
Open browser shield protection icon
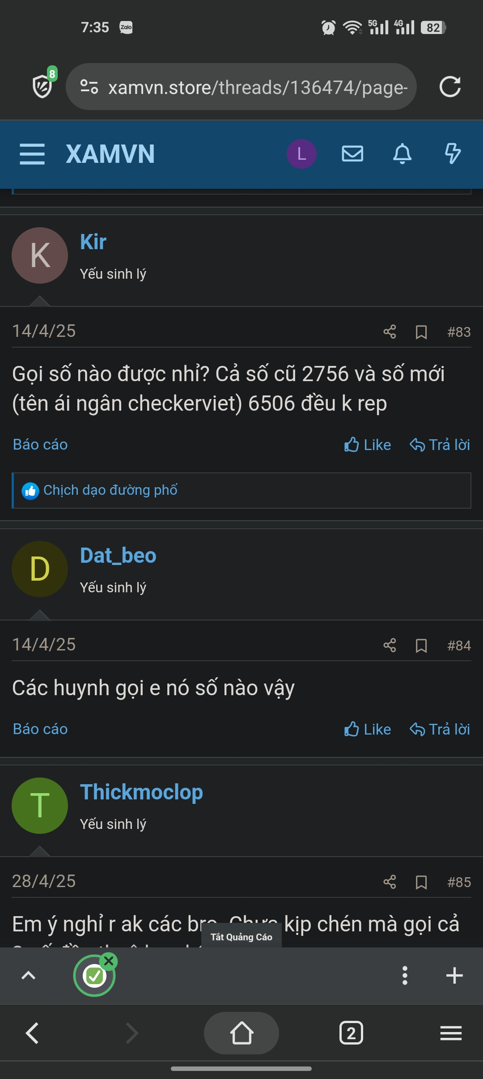tap(43, 85)
